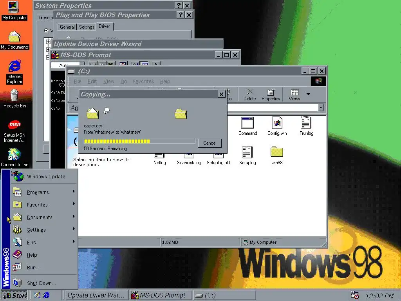Click the help button in System Properties
Image resolution: width=401 pixels, height=301 pixels.
[179, 5]
